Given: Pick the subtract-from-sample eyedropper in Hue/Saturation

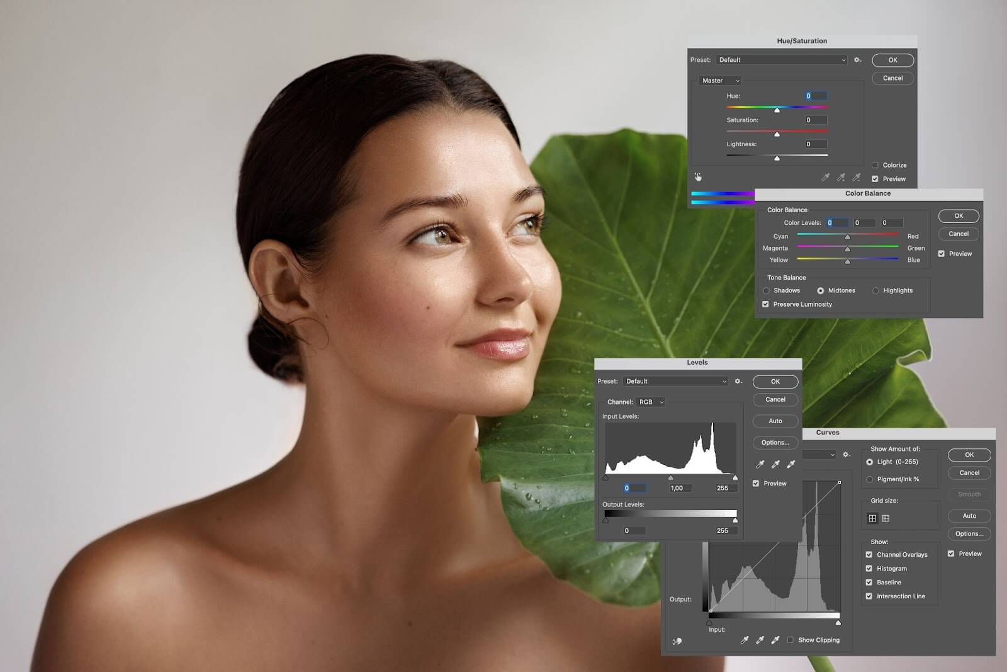Looking at the screenshot, I should (856, 178).
